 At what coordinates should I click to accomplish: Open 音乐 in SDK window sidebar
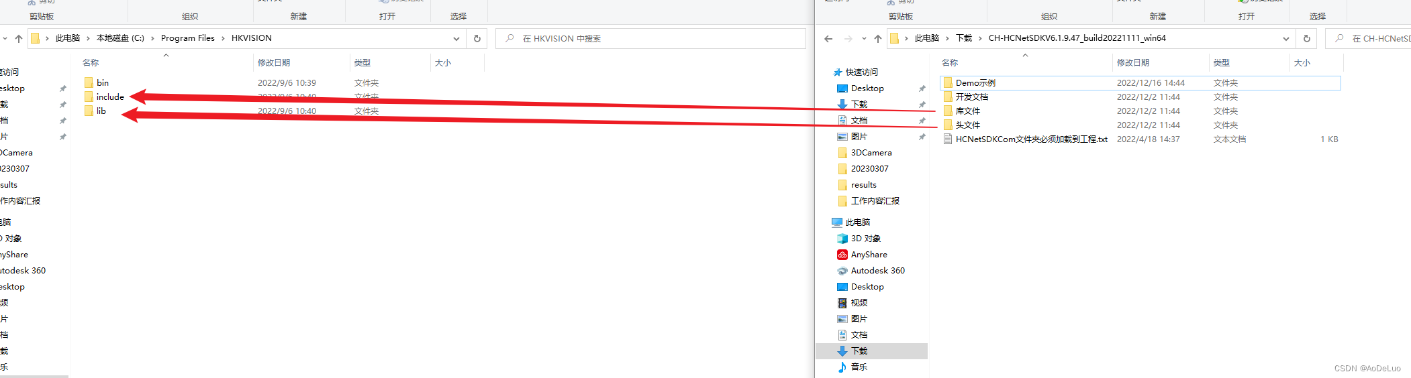tap(859, 367)
